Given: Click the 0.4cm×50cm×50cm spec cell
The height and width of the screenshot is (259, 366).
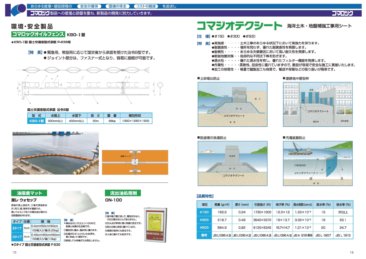Looking at the screenshot, I should tap(45, 226).
